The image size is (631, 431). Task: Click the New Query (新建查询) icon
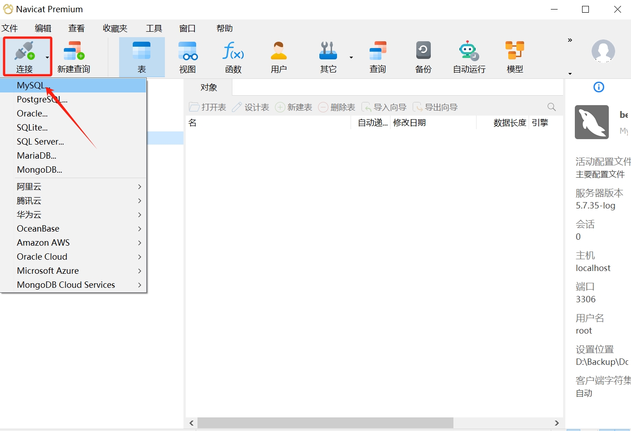(74, 51)
